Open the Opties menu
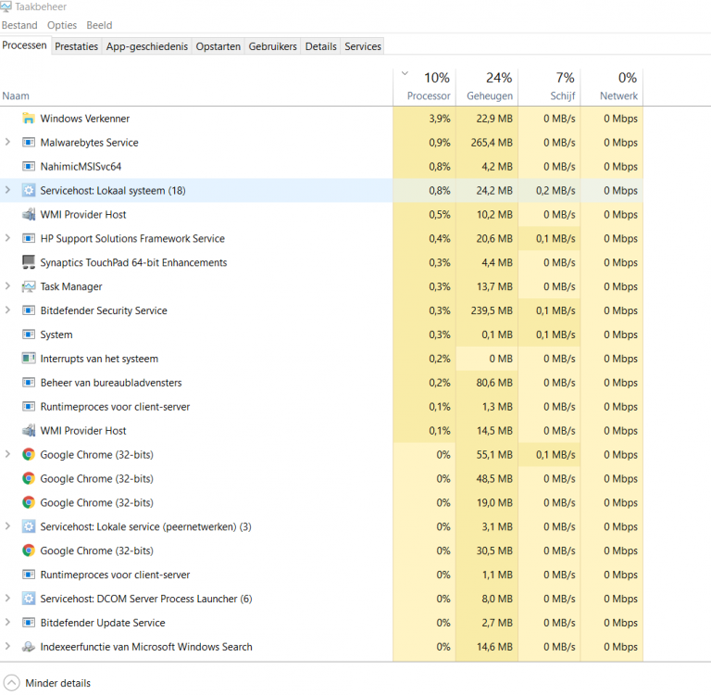711x695 pixels. tap(62, 25)
